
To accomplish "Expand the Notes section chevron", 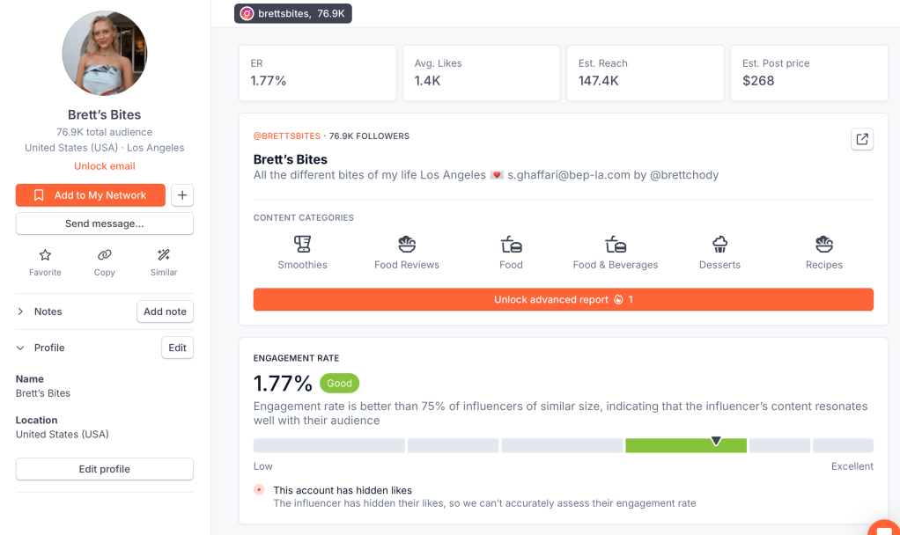I will [20, 311].
